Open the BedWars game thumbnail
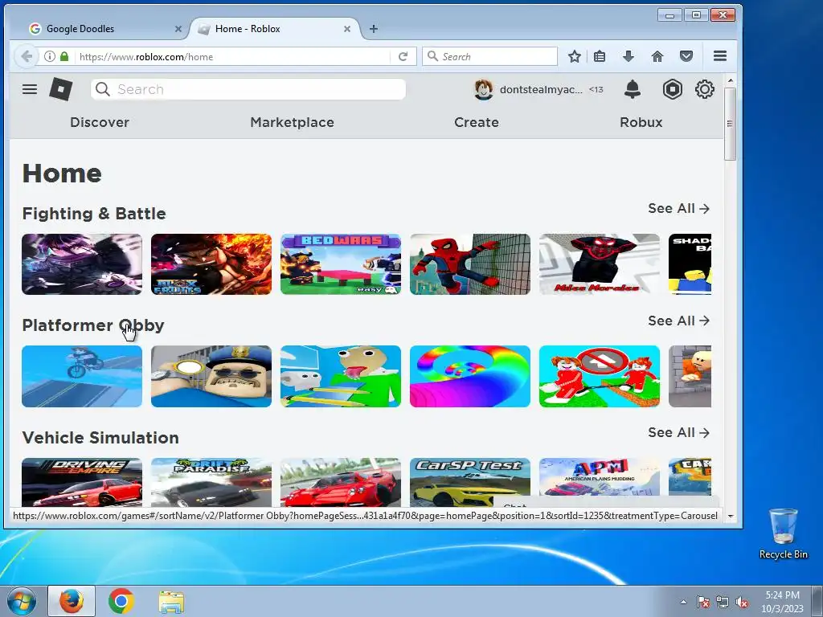This screenshot has height=617, width=823. click(341, 264)
